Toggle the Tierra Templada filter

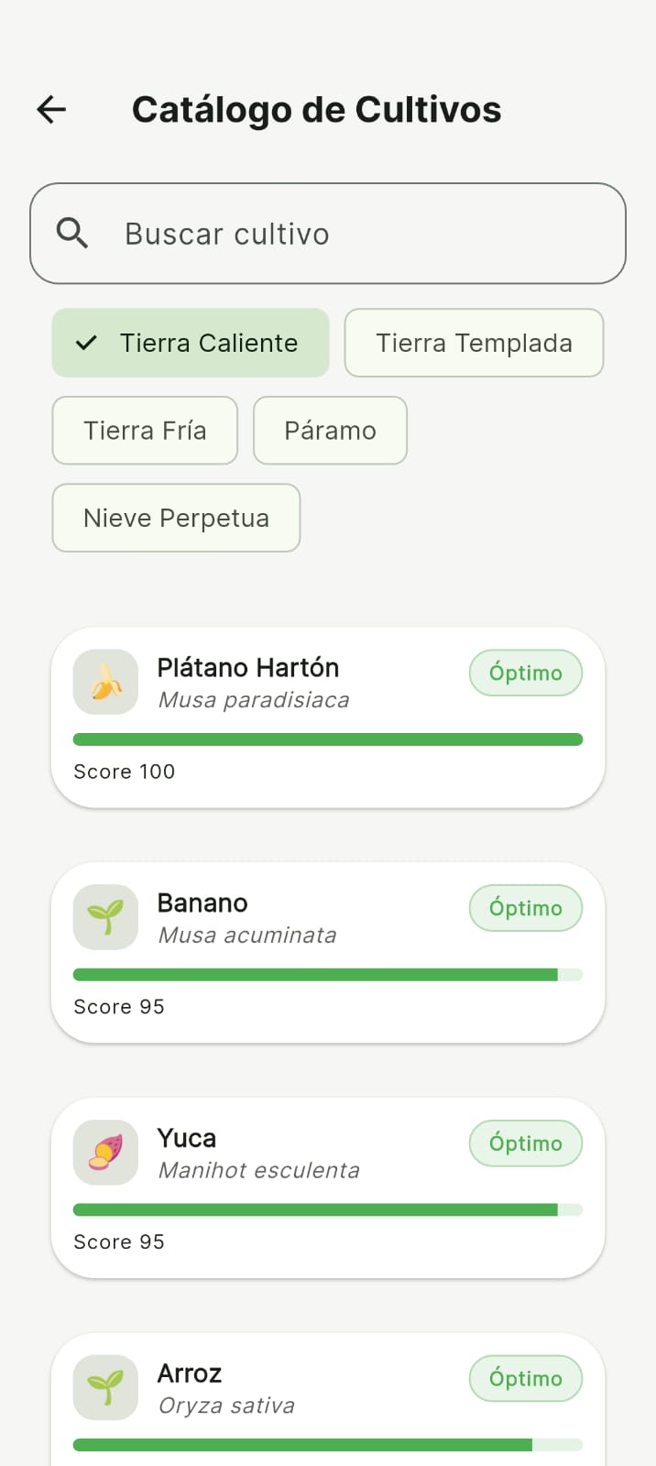[474, 343]
